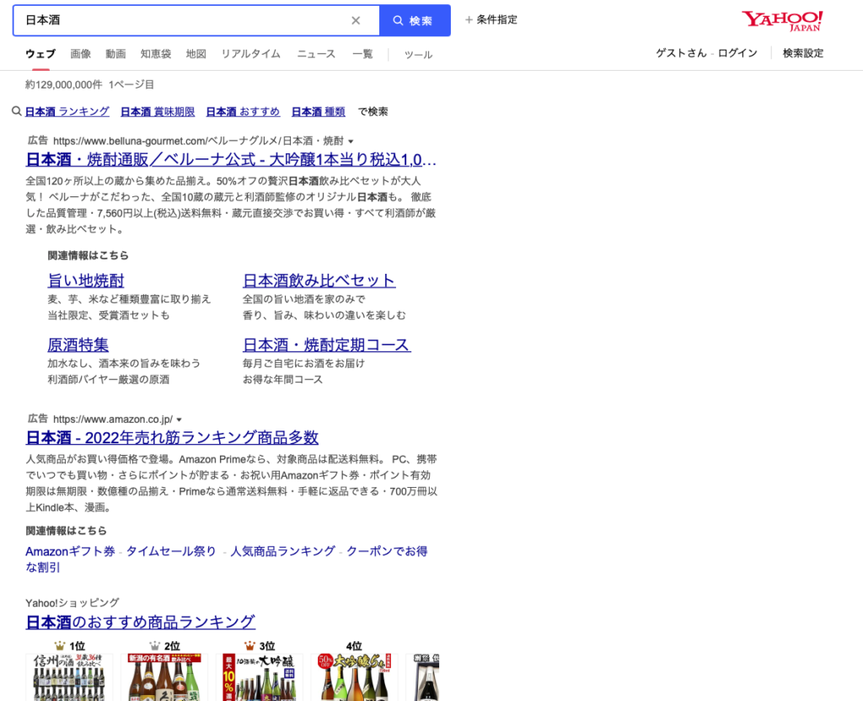Click the silver crown icon for 2位

tap(155, 645)
